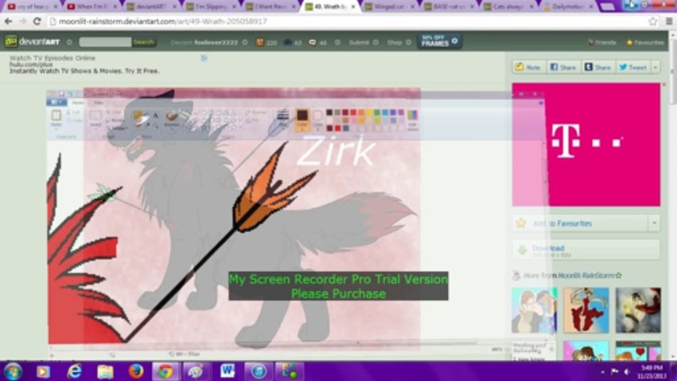Click the Windows Start orb
677x381 pixels.
(x=13, y=371)
